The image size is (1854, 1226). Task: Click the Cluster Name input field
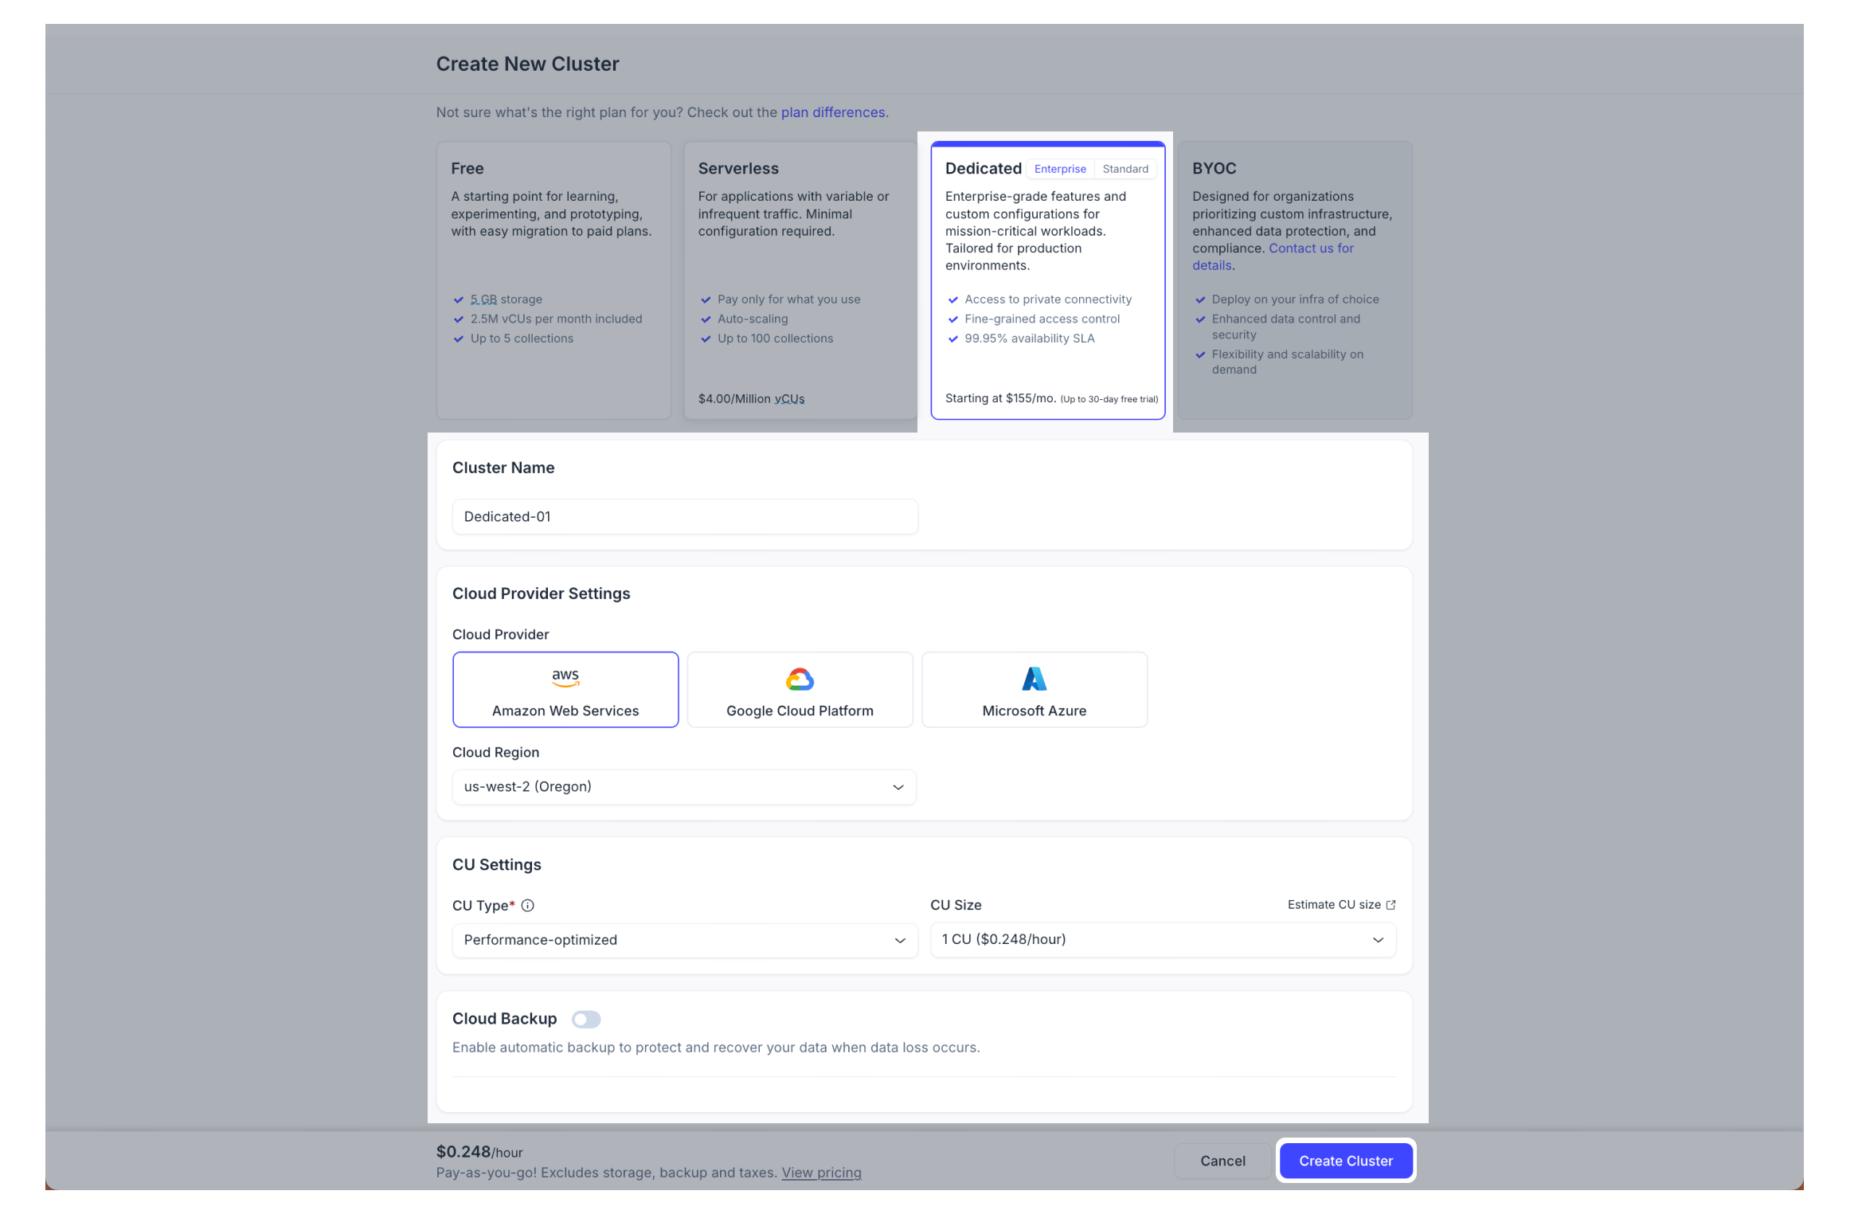pyautogui.click(x=685, y=516)
